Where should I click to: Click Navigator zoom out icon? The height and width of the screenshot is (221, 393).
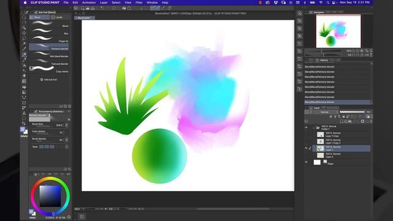tap(354, 51)
